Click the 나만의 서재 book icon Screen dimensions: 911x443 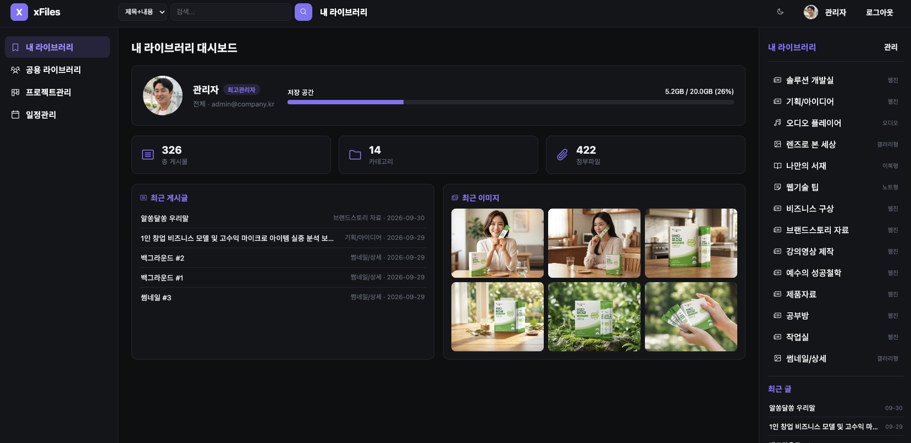click(x=777, y=166)
